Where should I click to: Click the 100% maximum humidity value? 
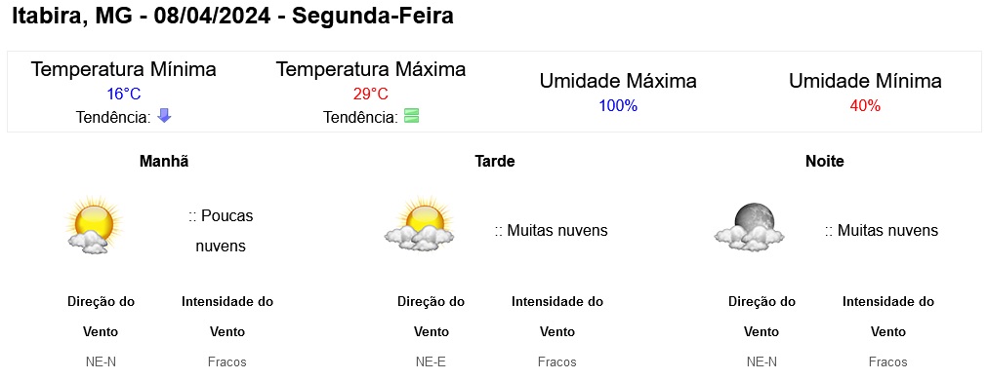[618, 105]
